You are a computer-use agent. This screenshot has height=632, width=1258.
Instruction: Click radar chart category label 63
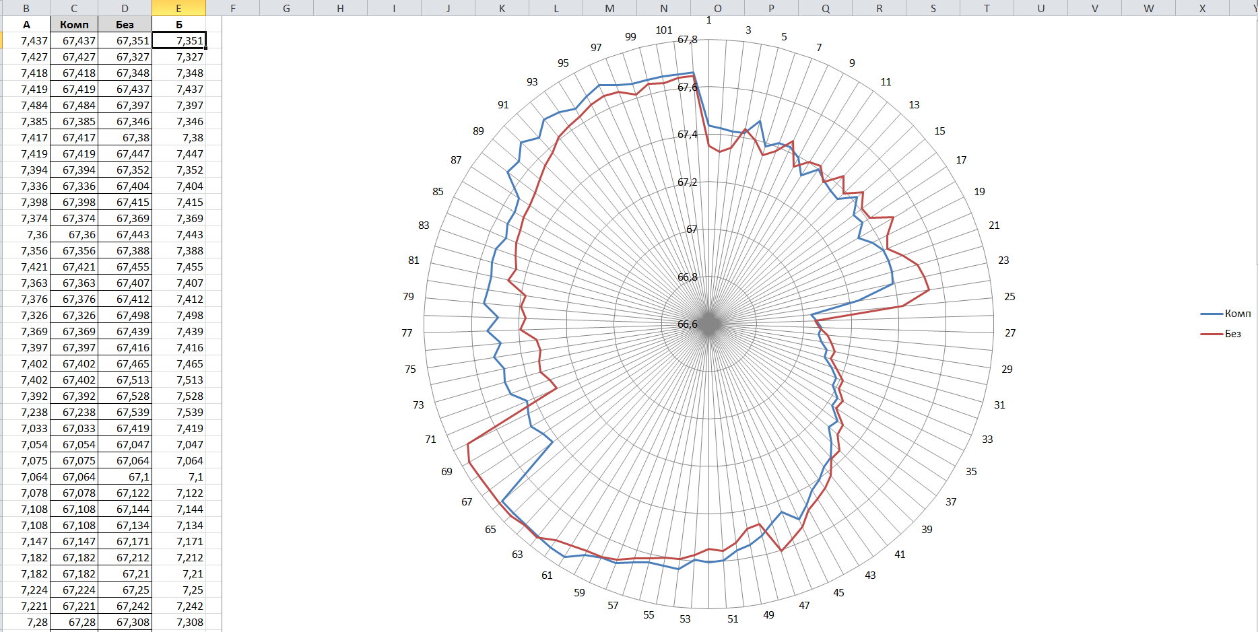point(517,555)
